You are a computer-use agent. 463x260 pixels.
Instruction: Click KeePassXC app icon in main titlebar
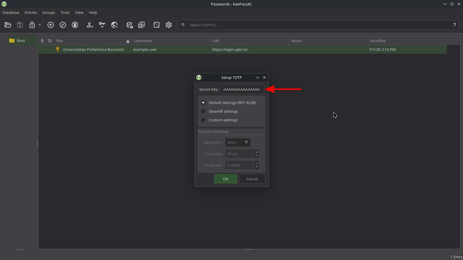4,4
